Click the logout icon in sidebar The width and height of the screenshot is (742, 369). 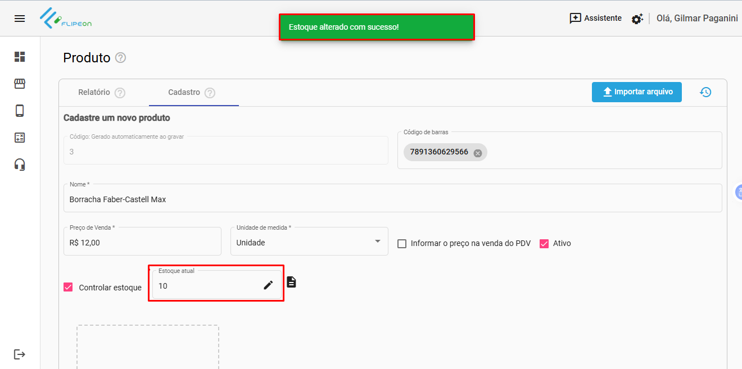point(20,354)
